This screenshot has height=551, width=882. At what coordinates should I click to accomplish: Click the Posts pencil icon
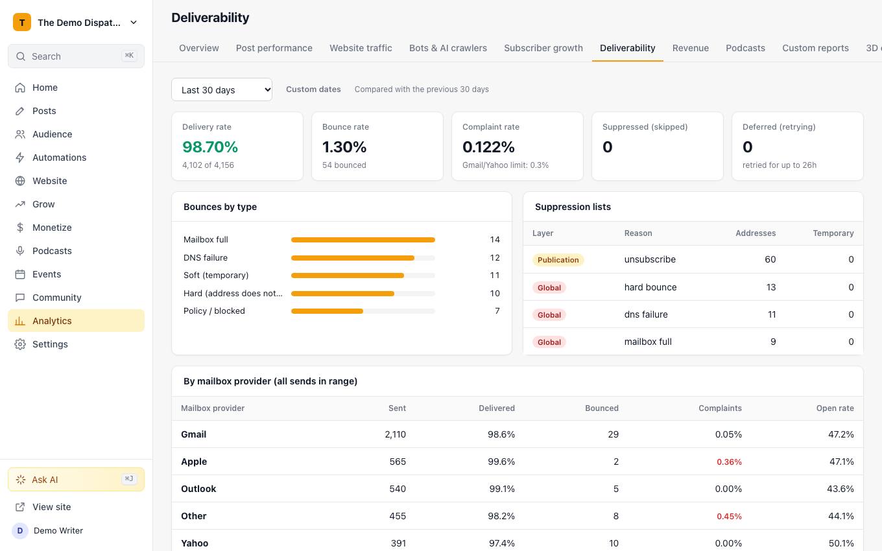pyautogui.click(x=20, y=111)
